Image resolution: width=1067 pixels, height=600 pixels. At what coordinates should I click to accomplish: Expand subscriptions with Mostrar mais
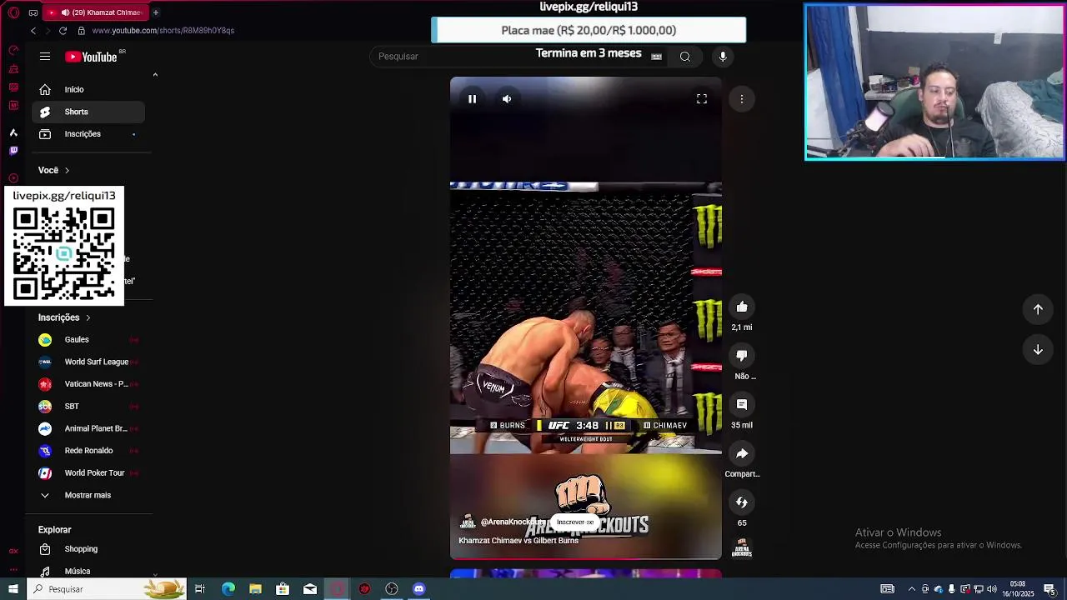click(x=88, y=495)
